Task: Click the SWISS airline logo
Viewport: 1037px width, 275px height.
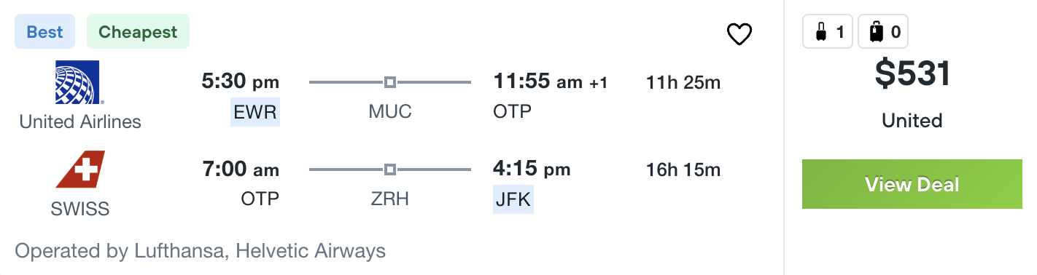Action: 80,170
